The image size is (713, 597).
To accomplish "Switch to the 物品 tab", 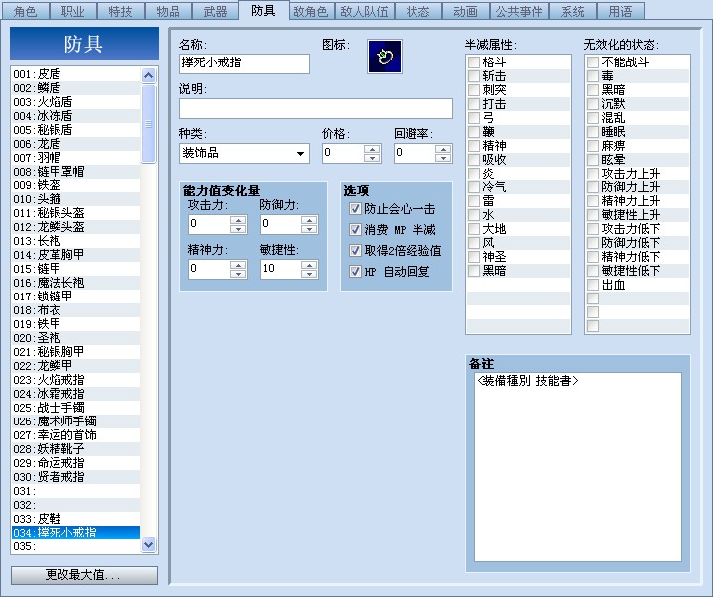I will pyautogui.click(x=168, y=11).
